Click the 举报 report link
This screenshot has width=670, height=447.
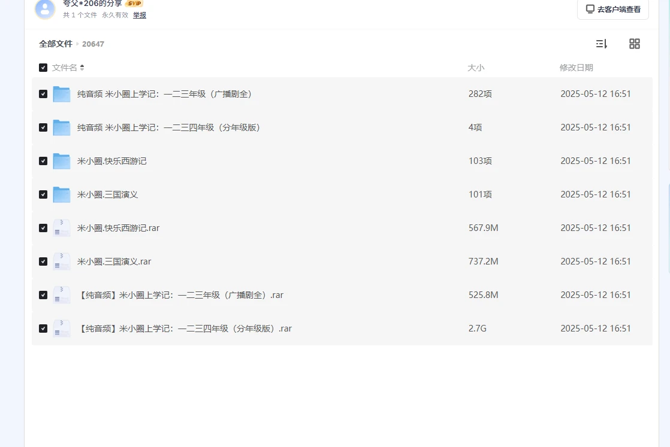[140, 15]
